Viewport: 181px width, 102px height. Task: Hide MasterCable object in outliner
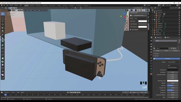coord(179,29)
